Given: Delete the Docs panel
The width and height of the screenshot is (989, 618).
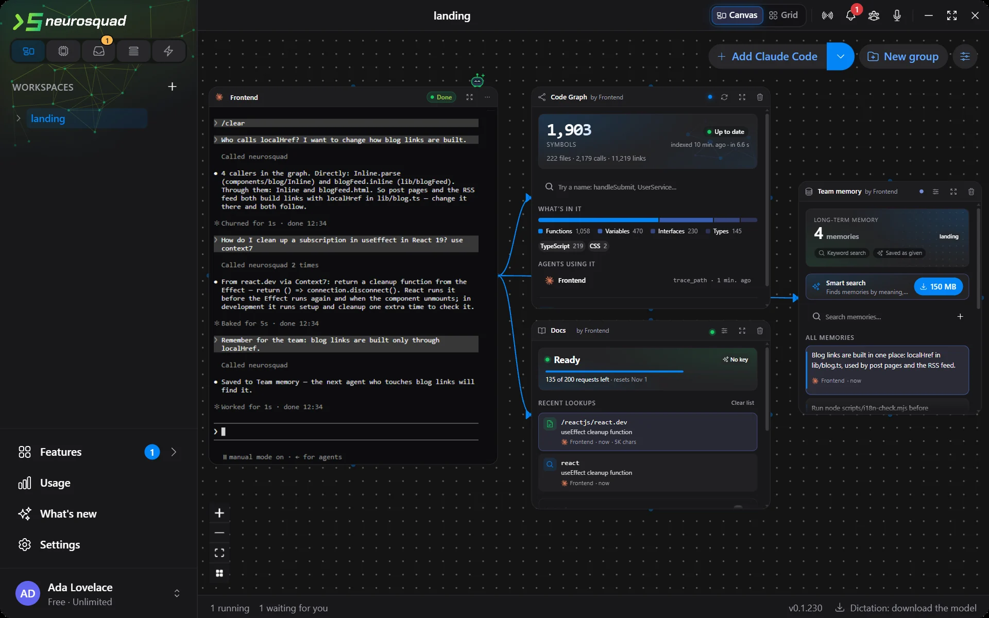Looking at the screenshot, I should 760,331.
